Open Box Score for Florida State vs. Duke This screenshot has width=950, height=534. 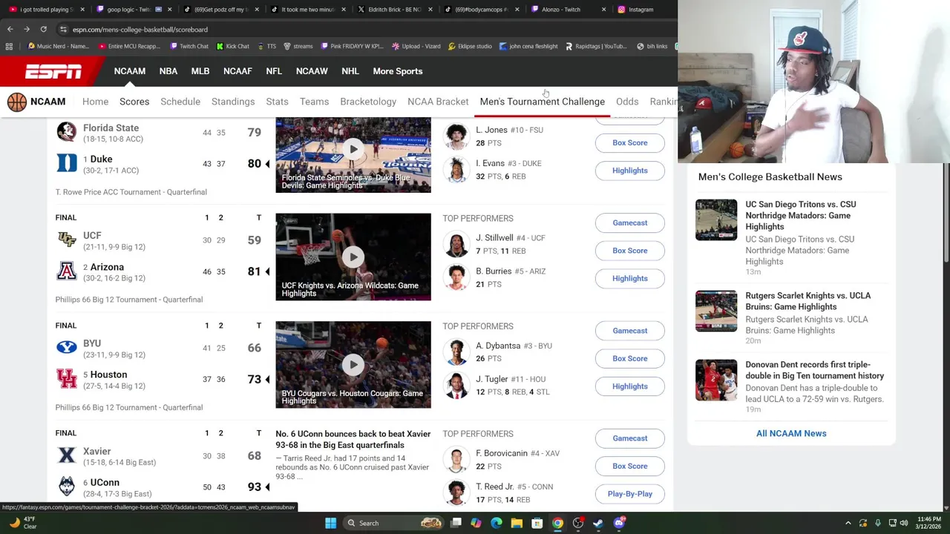tap(630, 142)
